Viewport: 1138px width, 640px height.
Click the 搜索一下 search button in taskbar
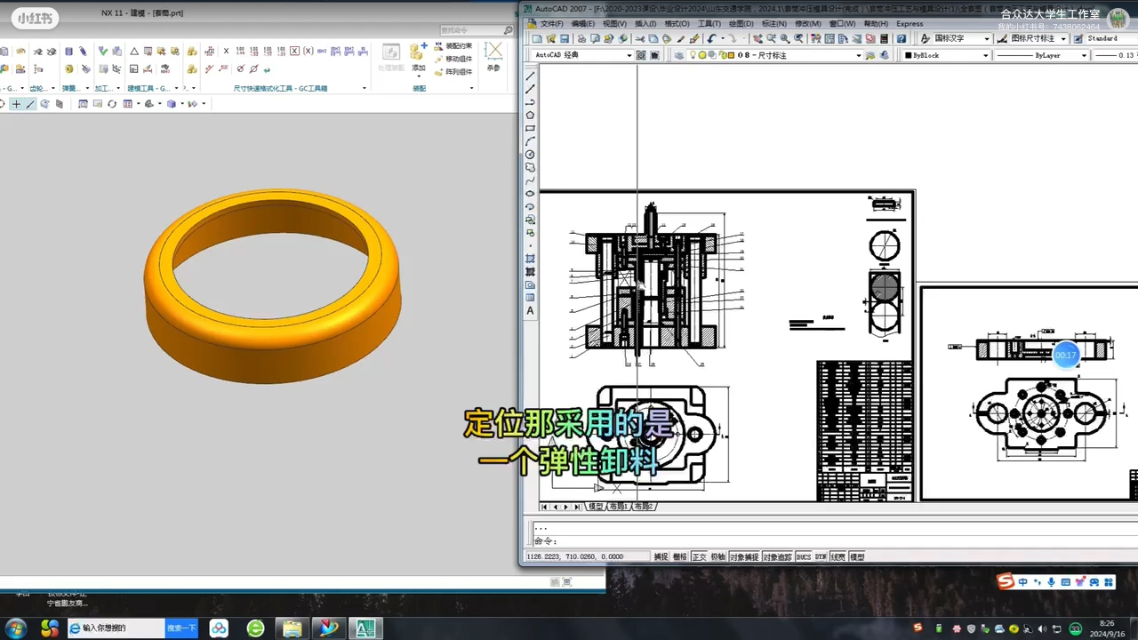(x=181, y=628)
